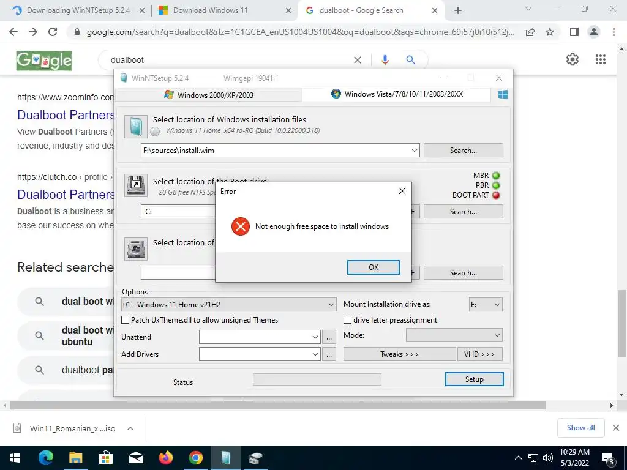Switch to Windows 2000/XP/2003 tab
This screenshot has height=470, width=627.
pos(209,95)
